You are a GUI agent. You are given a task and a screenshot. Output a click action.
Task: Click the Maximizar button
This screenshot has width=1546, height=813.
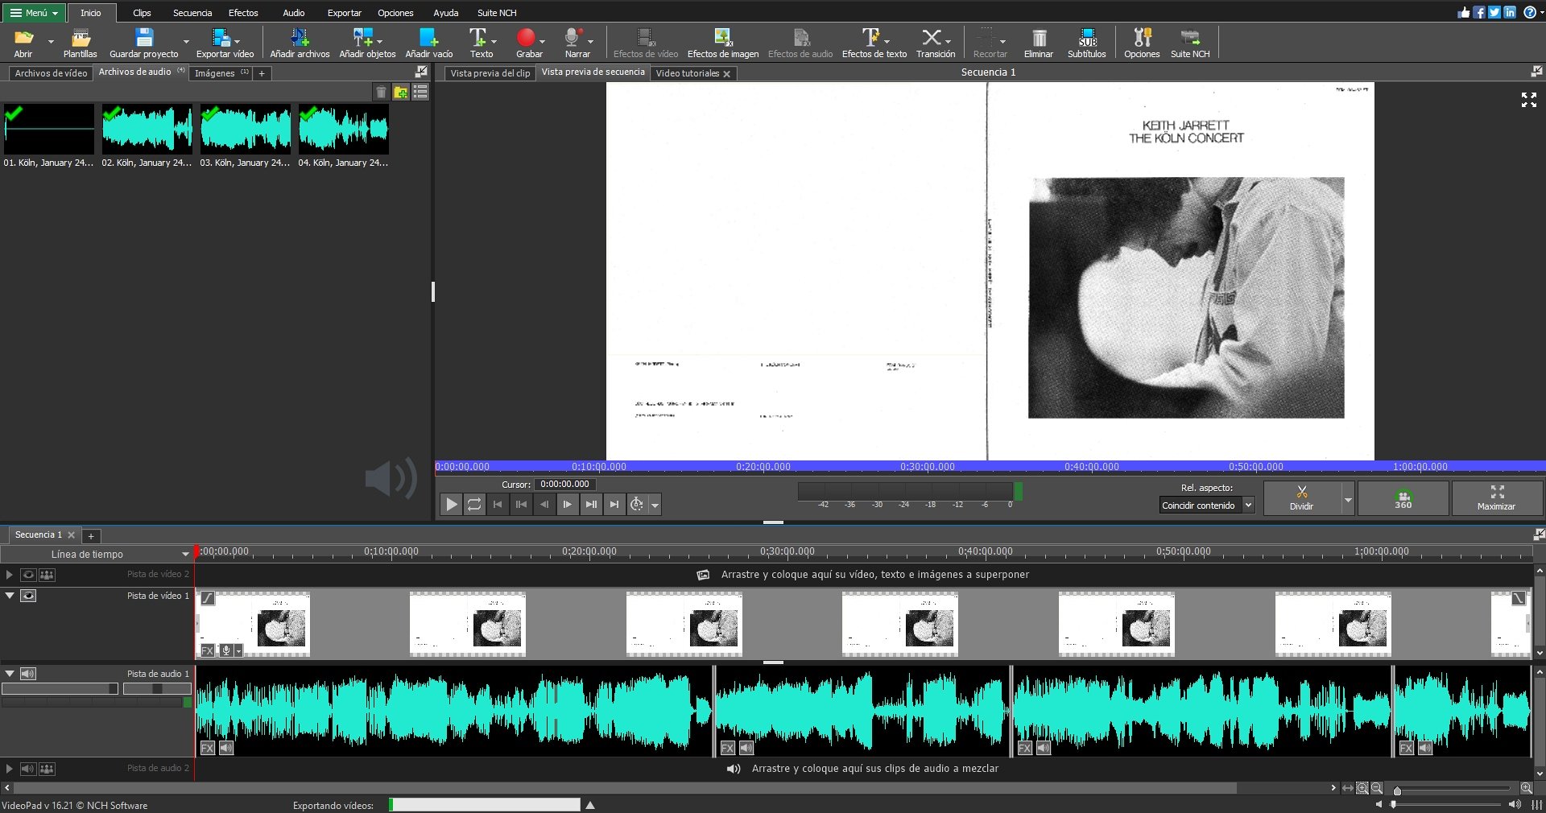tap(1497, 499)
